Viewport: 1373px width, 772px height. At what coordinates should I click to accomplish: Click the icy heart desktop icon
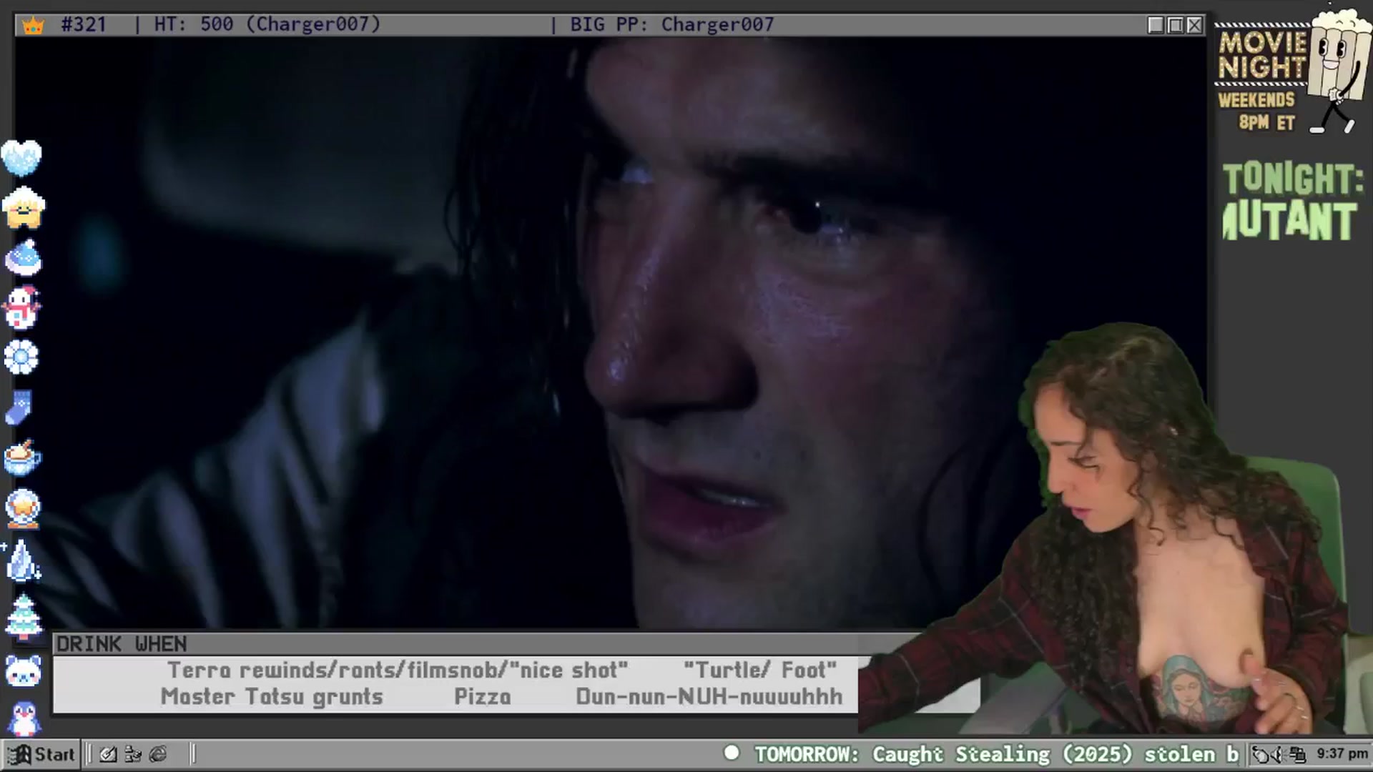[21, 158]
